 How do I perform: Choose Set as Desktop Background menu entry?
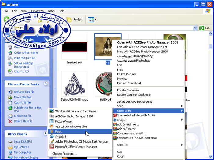(x=148, y=101)
